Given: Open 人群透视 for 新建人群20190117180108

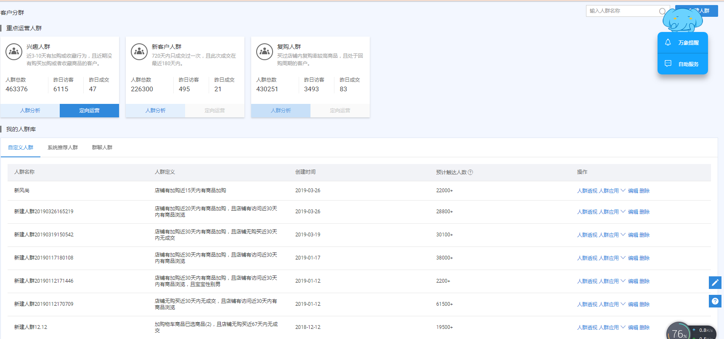Looking at the screenshot, I should [587, 258].
